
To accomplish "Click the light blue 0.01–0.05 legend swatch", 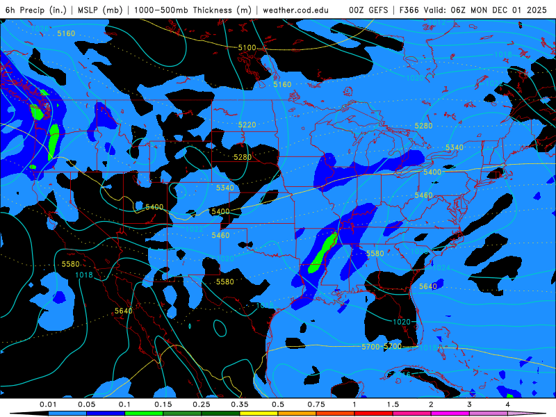I will pyautogui.click(x=67, y=414).
